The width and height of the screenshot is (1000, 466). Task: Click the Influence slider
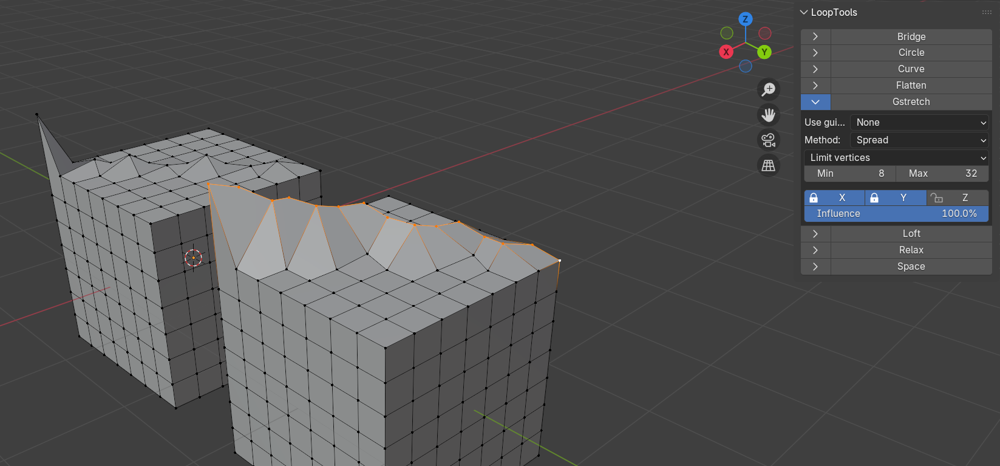897,213
